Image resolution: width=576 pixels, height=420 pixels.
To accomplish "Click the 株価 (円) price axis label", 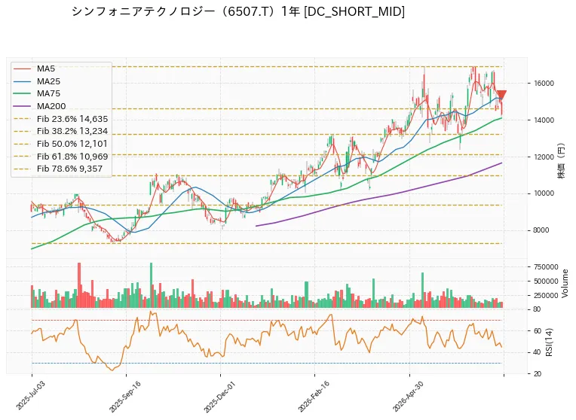I will 562,160.
